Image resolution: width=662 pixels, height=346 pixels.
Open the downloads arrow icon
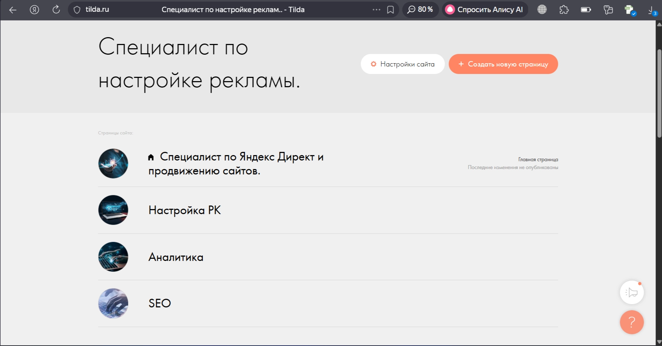tap(652, 10)
